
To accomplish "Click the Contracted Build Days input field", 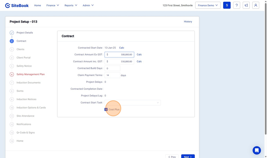I will coord(112,68).
